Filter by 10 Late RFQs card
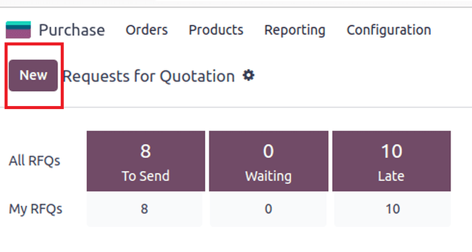The height and width of the screenshot is (252, 472). point(392,161)
